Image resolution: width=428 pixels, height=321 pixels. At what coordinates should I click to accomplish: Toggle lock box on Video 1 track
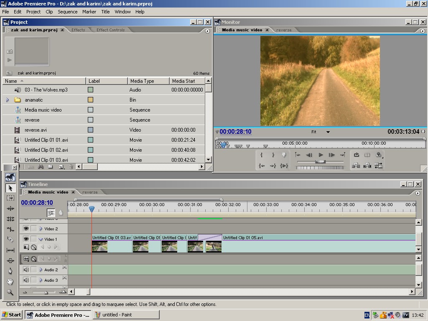pyautogui.click(x=33, y=239)
